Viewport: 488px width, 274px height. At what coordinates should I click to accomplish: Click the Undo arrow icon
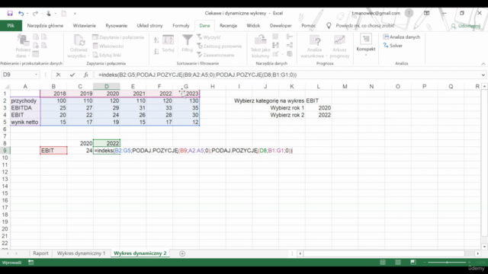[21, 14]
